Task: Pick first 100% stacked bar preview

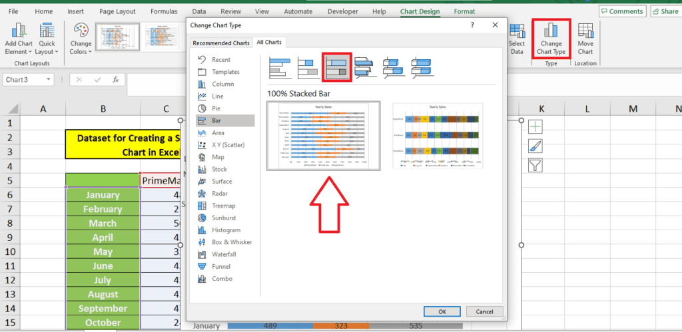Action: (x=323, y=136)
